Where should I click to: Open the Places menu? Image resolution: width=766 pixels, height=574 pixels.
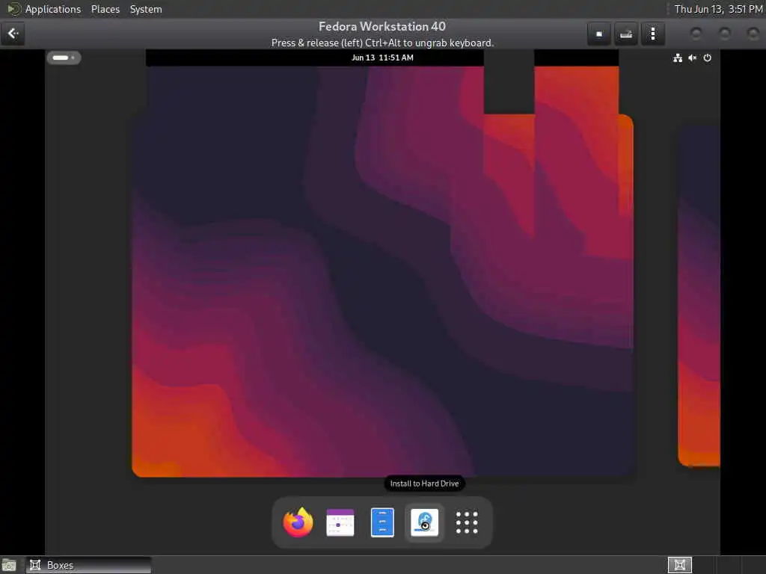coord(105,9)
